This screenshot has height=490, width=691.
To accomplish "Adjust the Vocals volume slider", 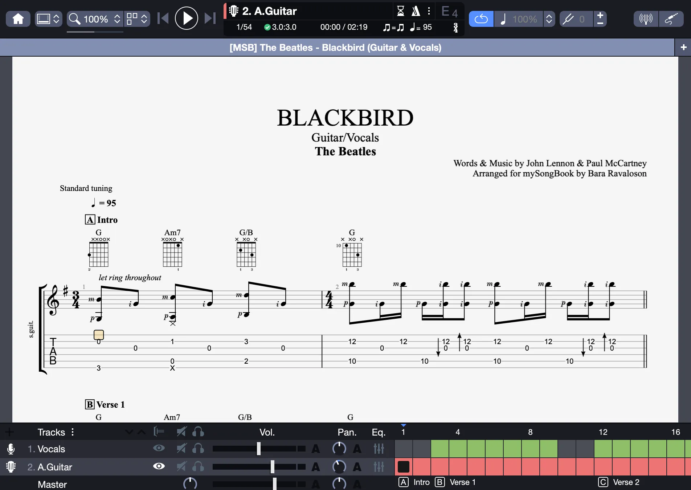I will [259, 449].
